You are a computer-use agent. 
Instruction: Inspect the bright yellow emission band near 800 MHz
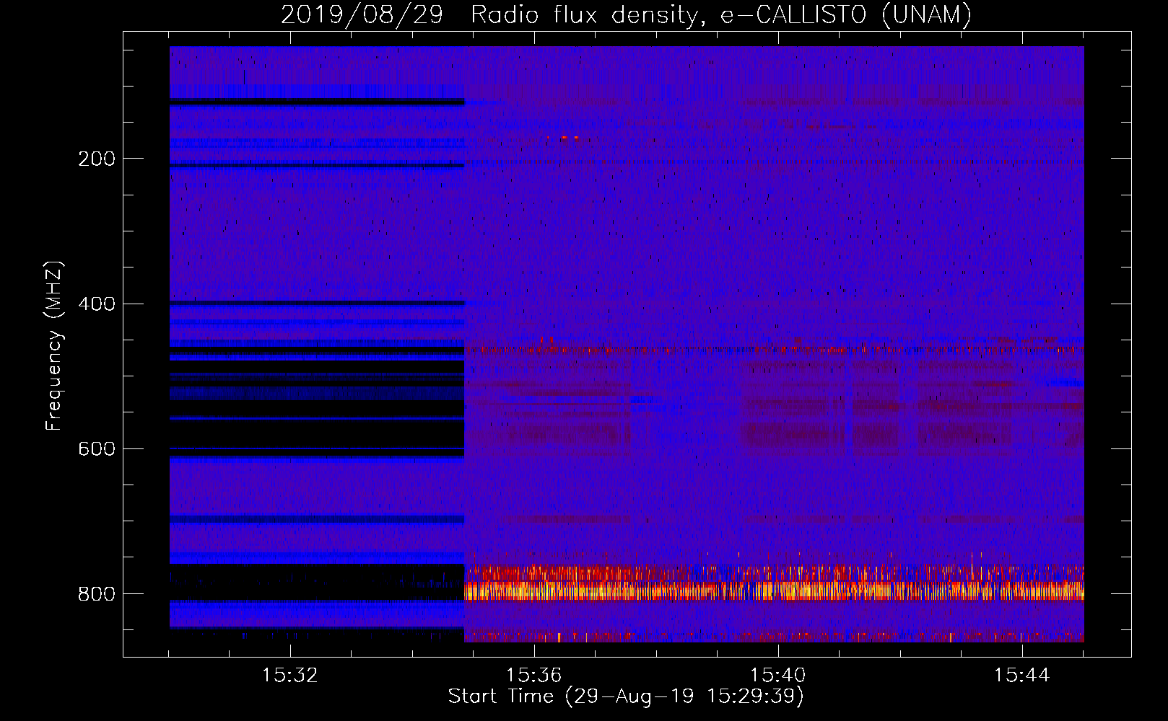point(774,591)
